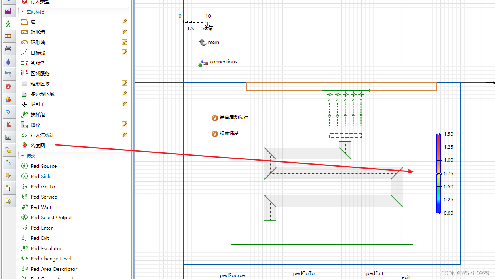Open the Road Traffic Library car icon
This screenshot has width=495, height=279.
coord(8,49)
